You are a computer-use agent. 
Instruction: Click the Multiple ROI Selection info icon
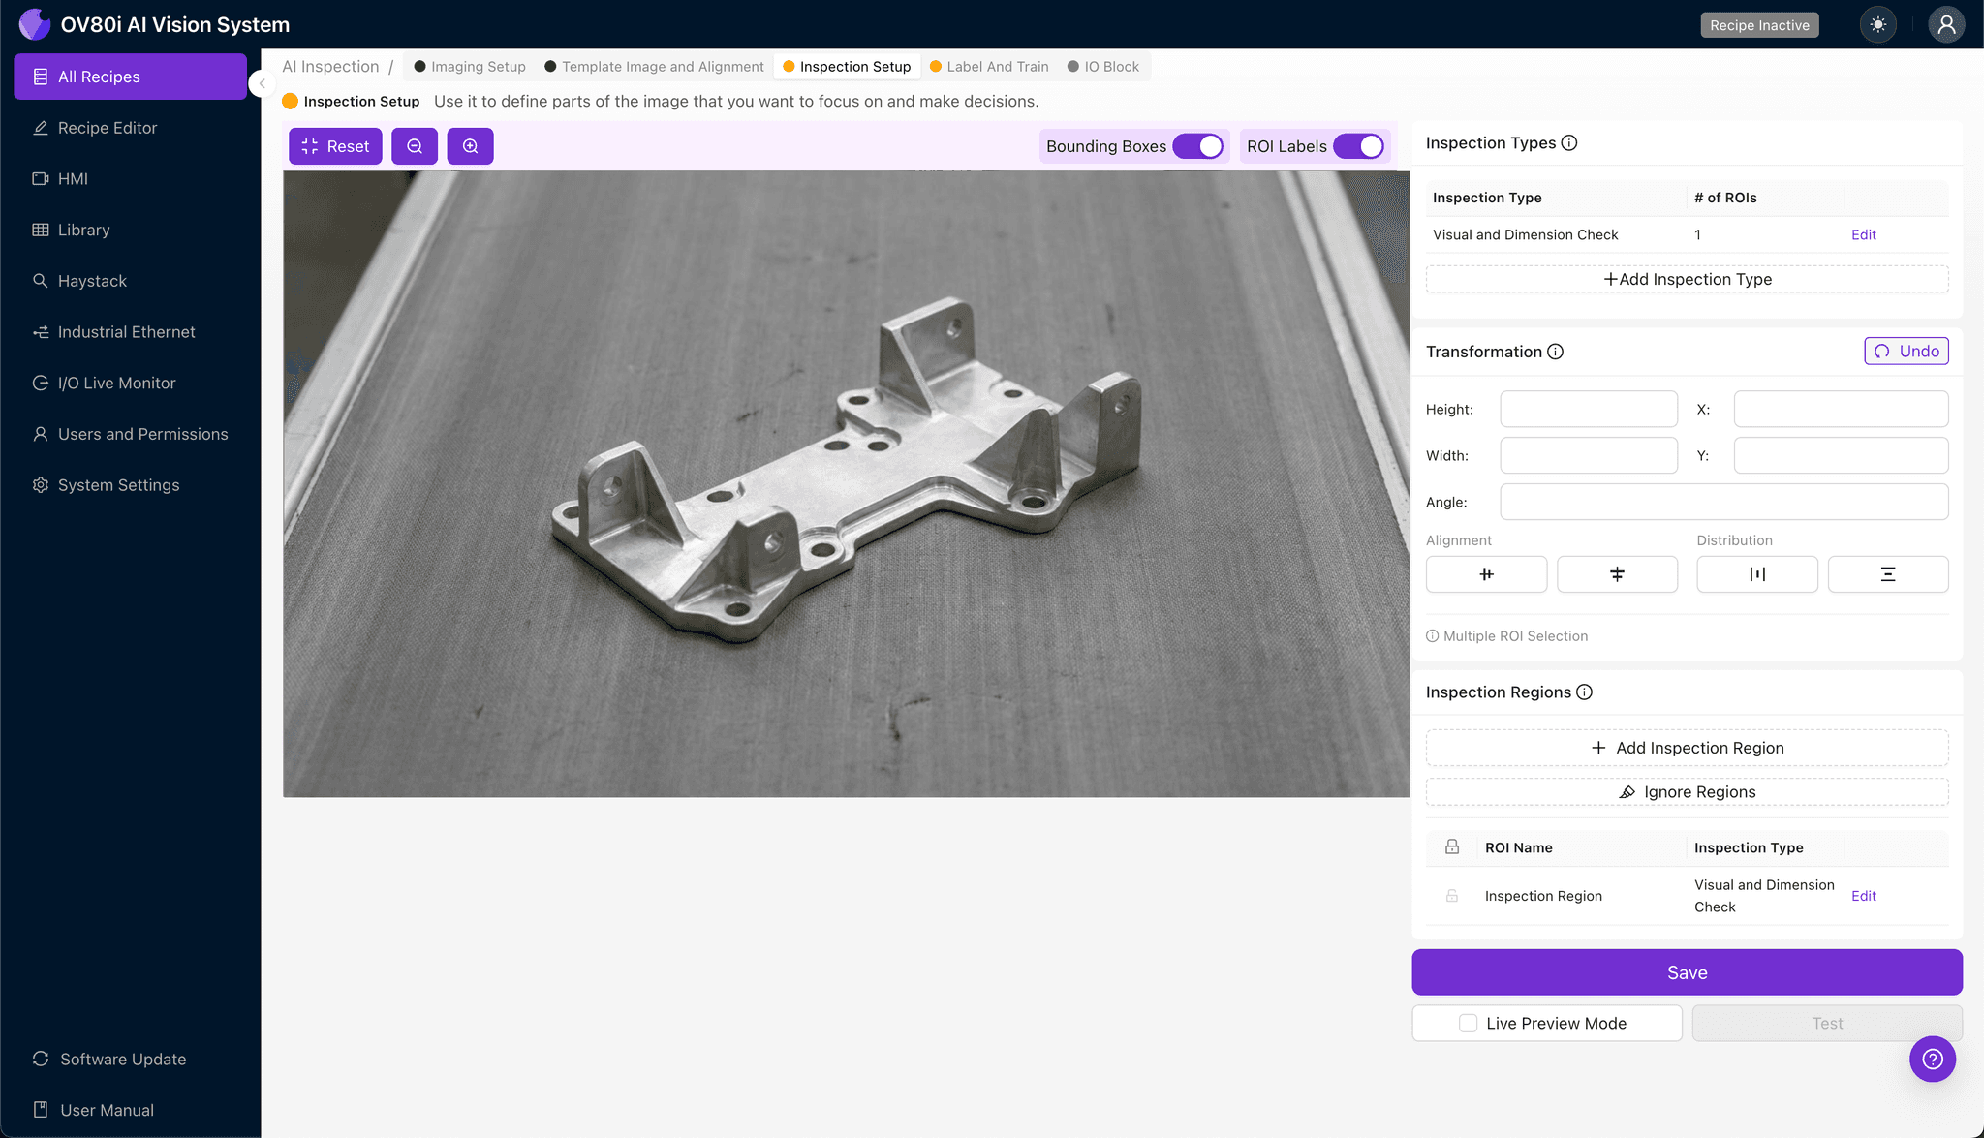tap(1432, 636)
